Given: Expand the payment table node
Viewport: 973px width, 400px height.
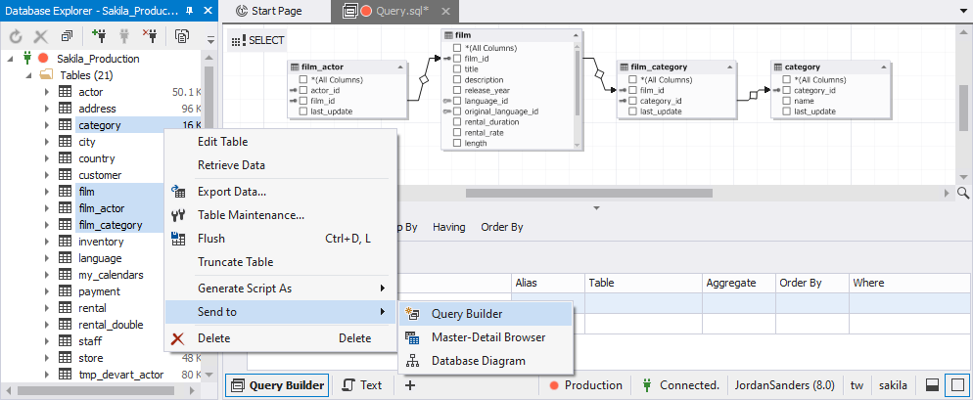Looking at the screenshot, I should pyautogui.click(x=47, y=291).
